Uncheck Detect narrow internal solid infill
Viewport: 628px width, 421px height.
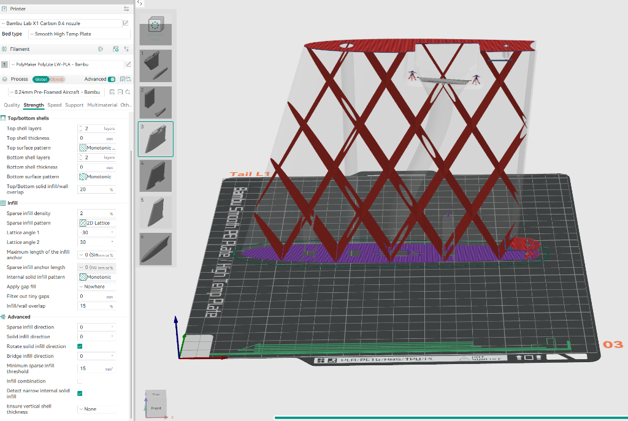coord(80,393)
